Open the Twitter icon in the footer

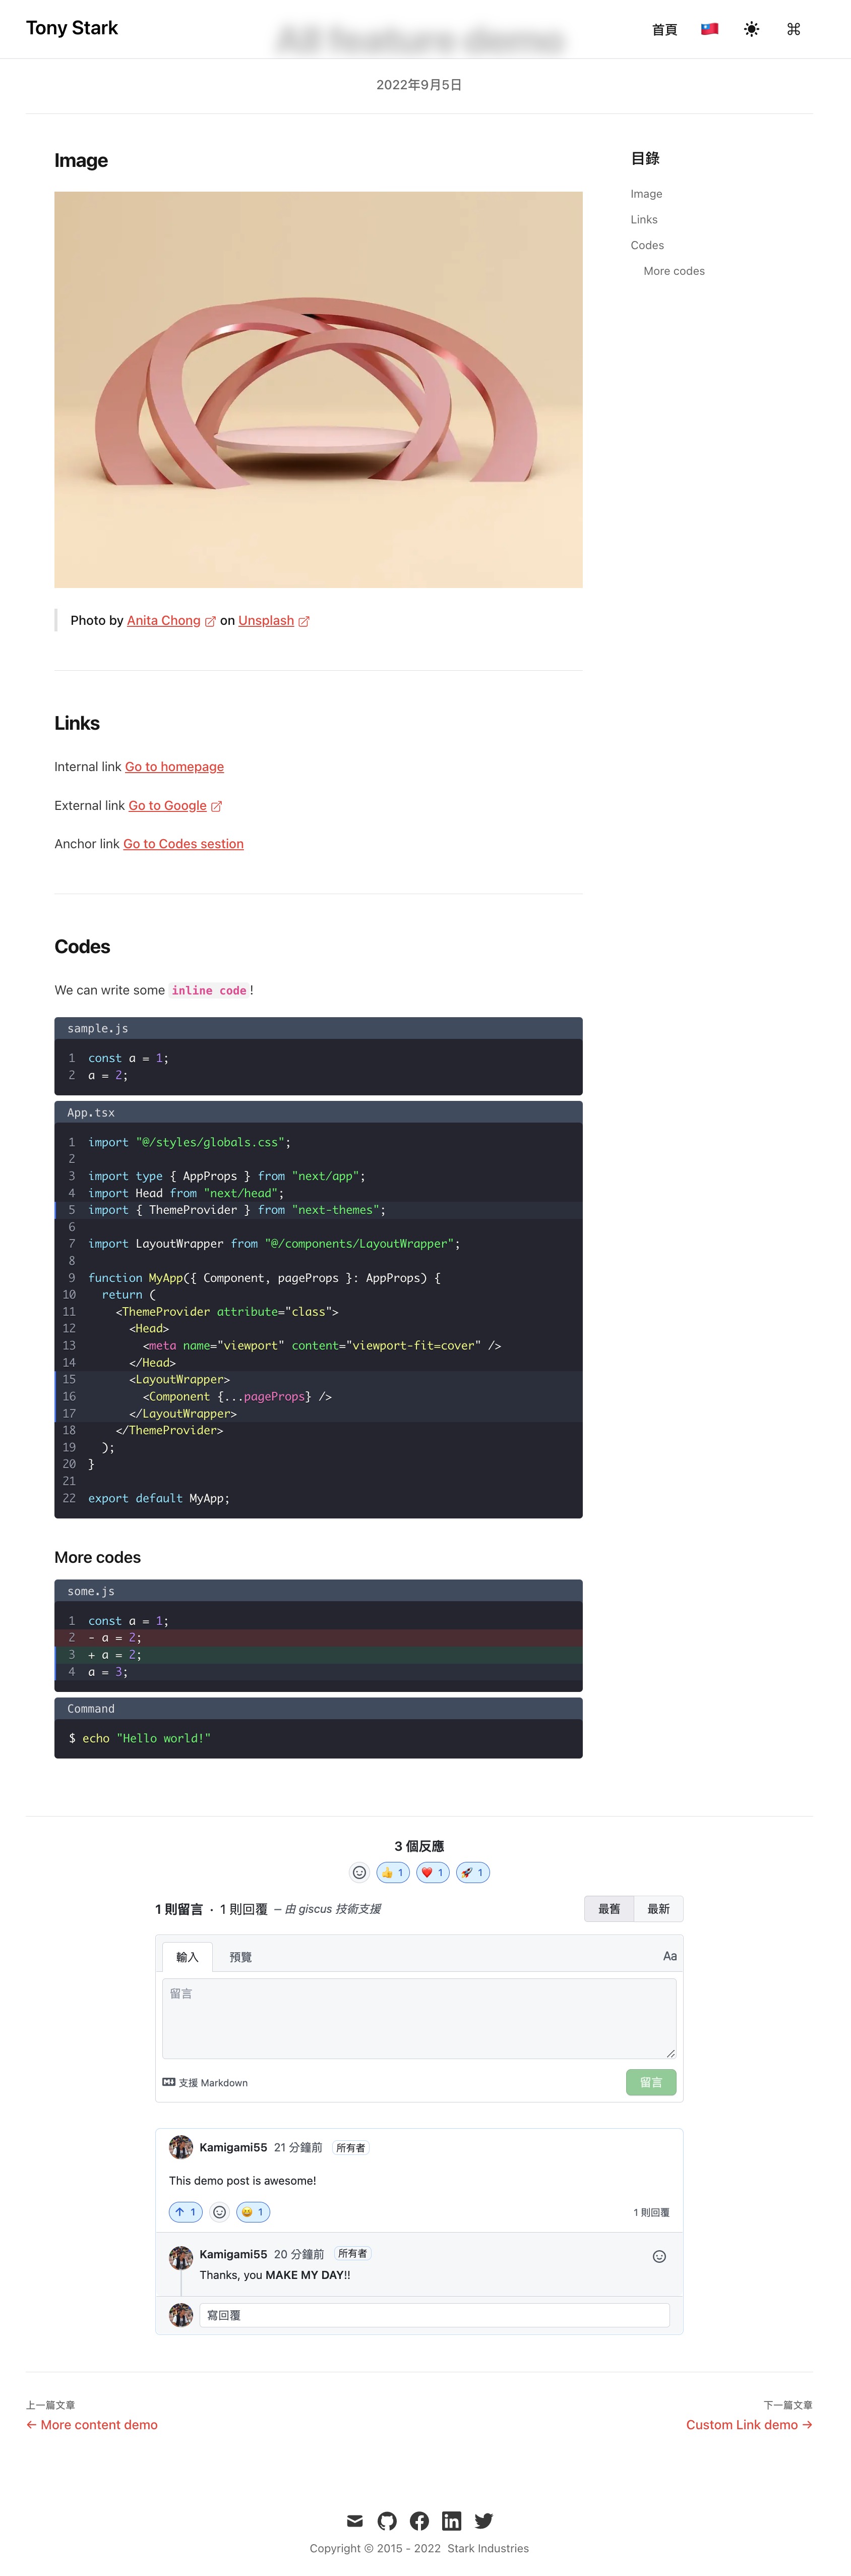(x=484, y=2521)
